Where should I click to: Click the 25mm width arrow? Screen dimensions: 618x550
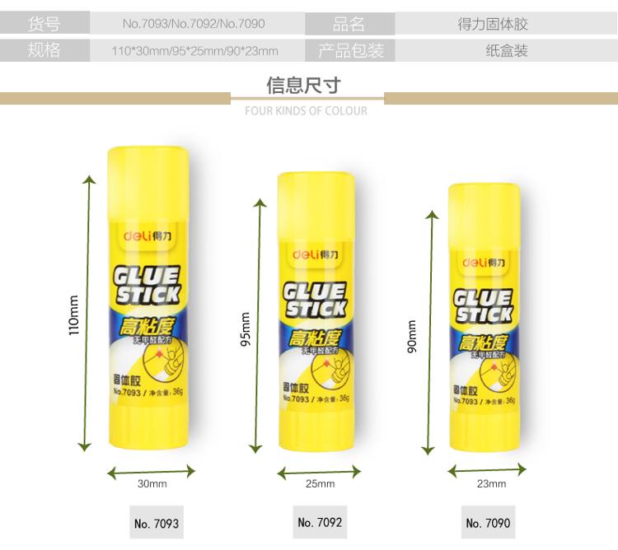tap(319, 472)
